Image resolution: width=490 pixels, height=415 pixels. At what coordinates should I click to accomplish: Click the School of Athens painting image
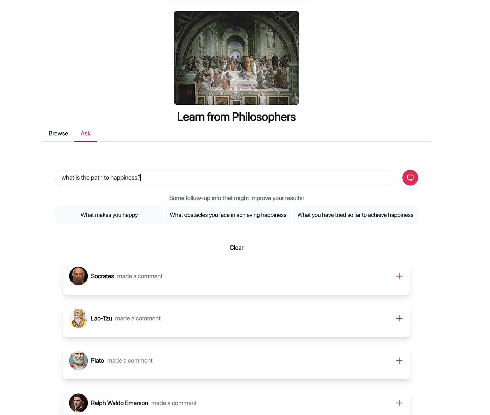[236, 58]
